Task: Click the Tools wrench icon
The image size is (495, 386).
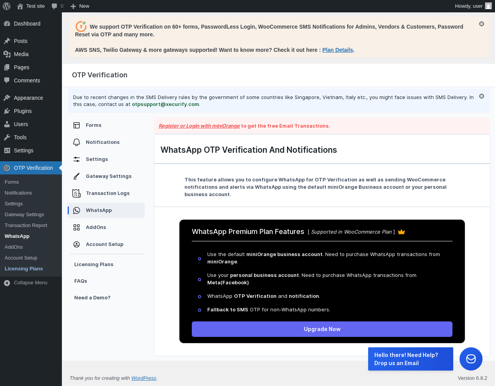Action: pos(7,137)
